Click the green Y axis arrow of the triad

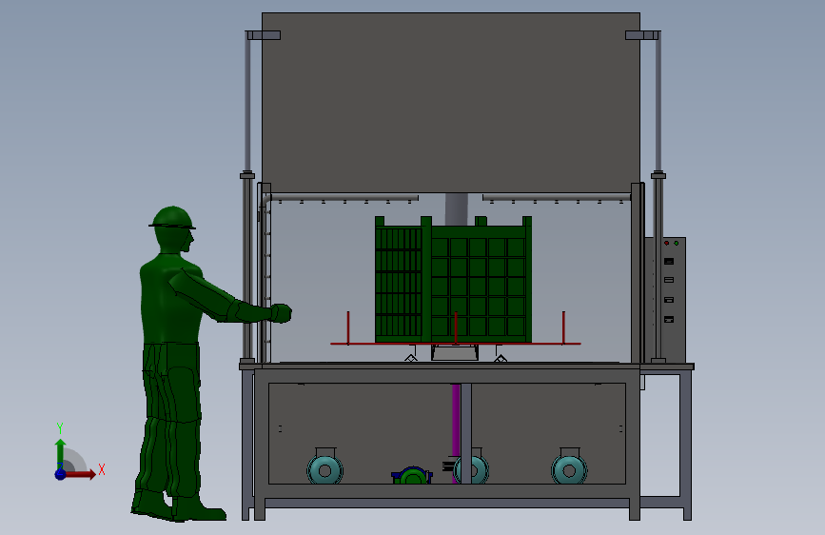pos(60,453)
